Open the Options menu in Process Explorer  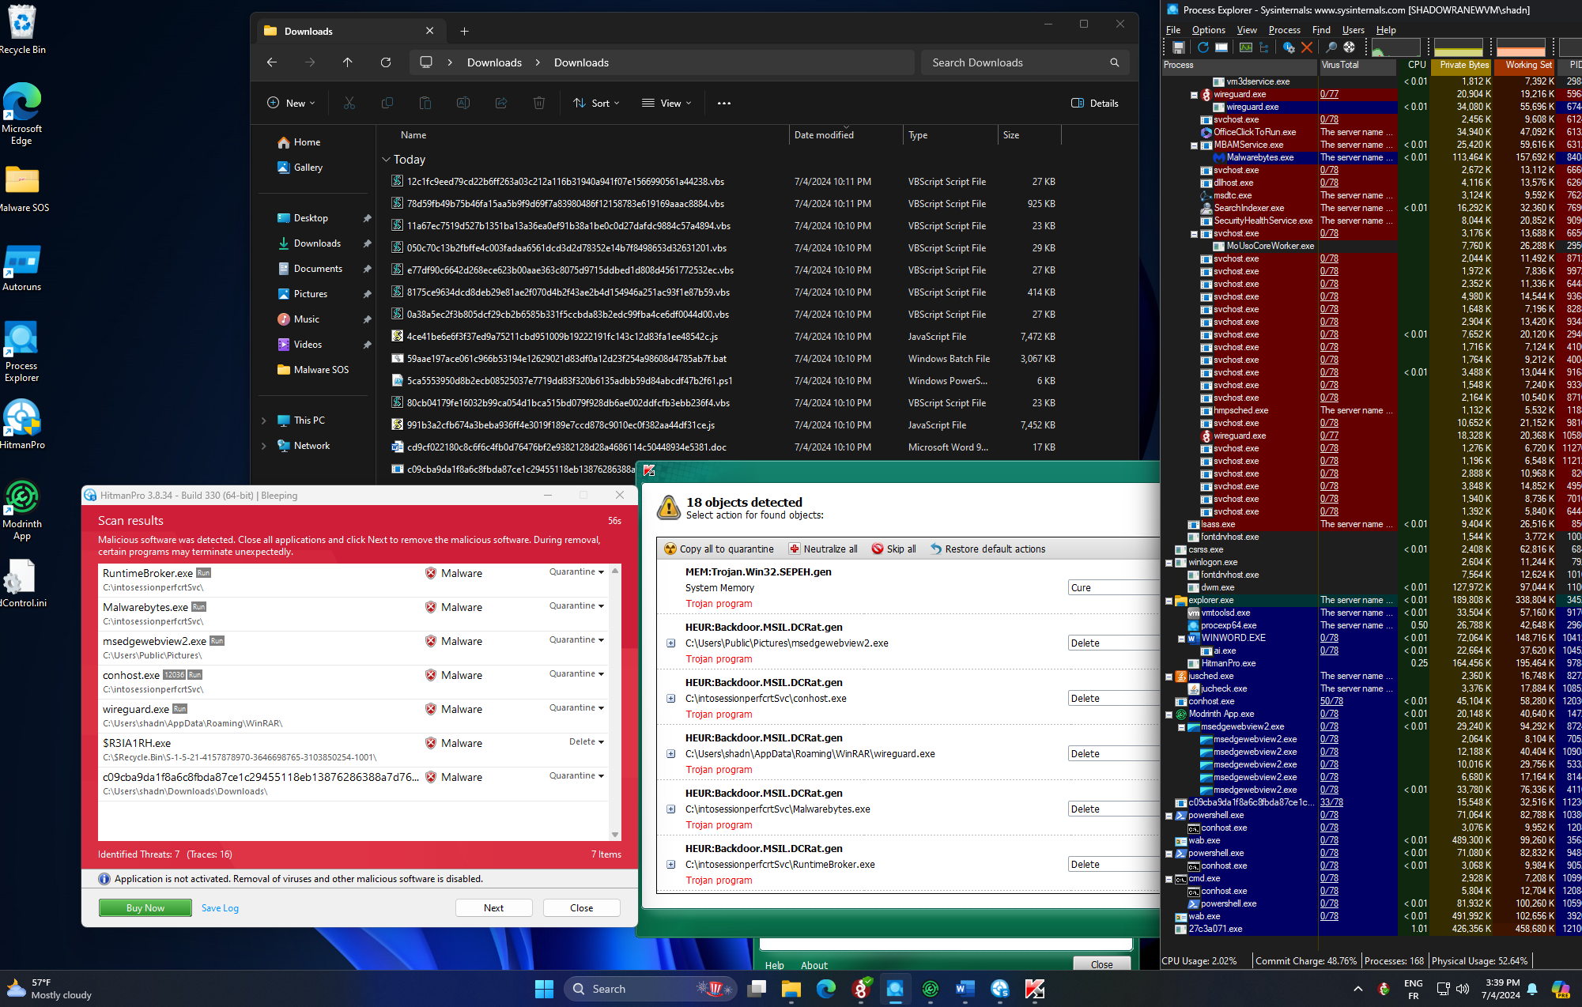pyautogui.click(x=1208, y=30)
